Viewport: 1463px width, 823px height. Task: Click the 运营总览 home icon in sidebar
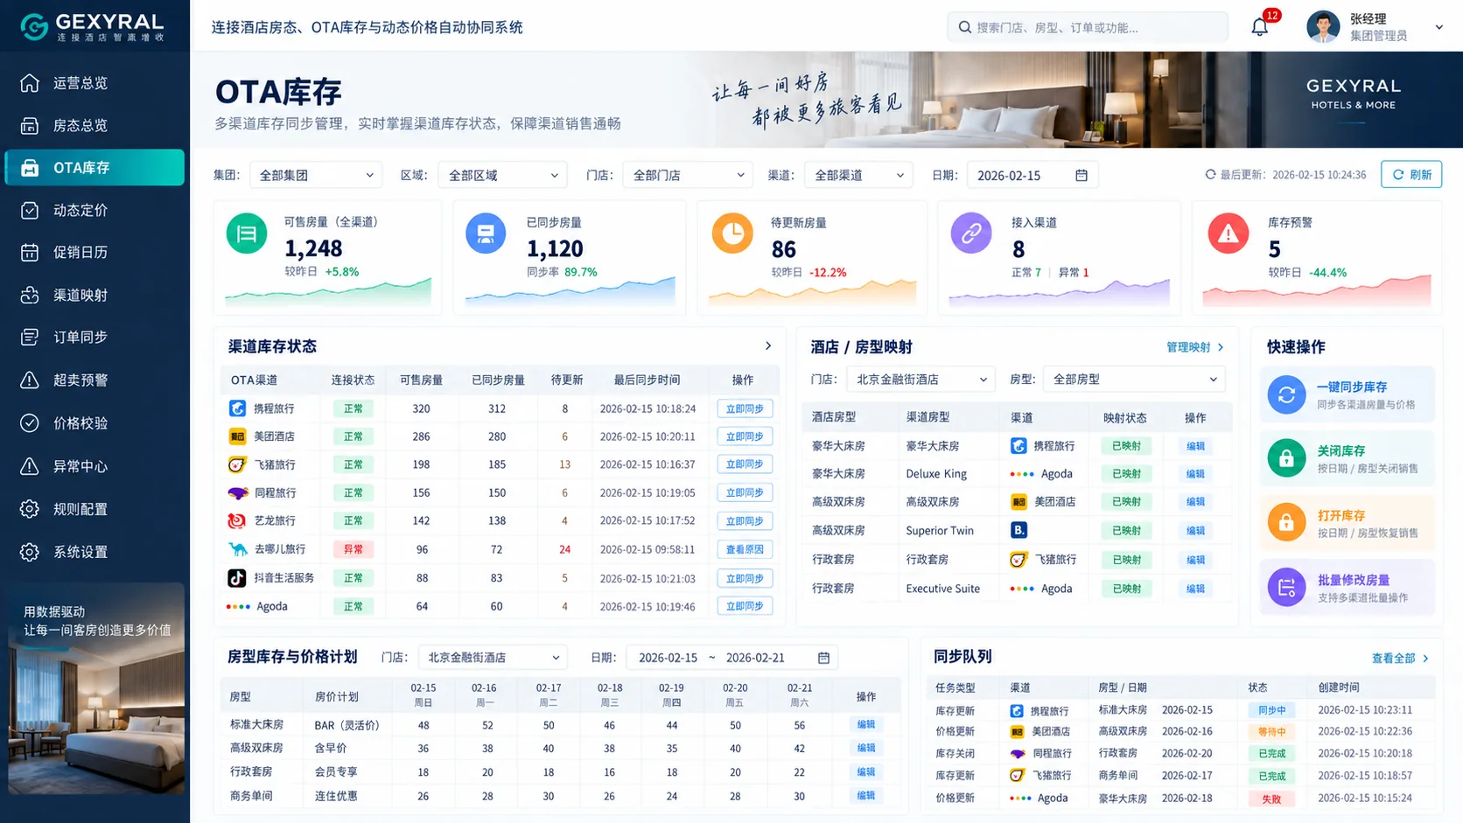click(x=30, y=83)
